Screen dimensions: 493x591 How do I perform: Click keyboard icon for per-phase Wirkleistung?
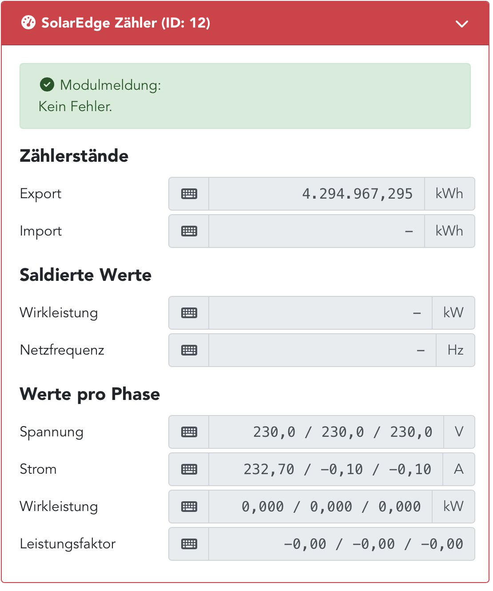pos(189,507)
